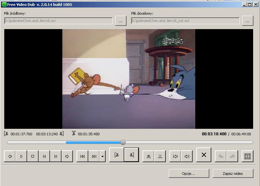Click the source file path field
This screenshot has height=186, width=260.
point(59,21)
